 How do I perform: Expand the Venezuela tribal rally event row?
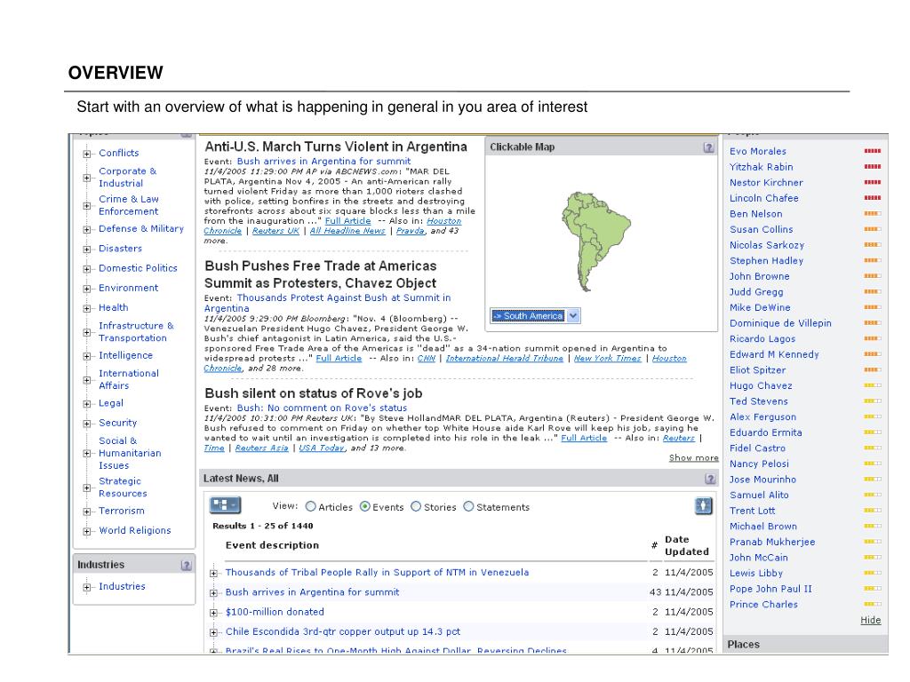[213, 574]
